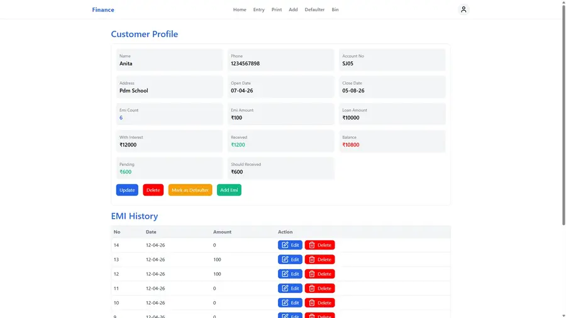The image size is (566, 318).
Task: Delete EMI entry number 12
Action: coord(320,274)
